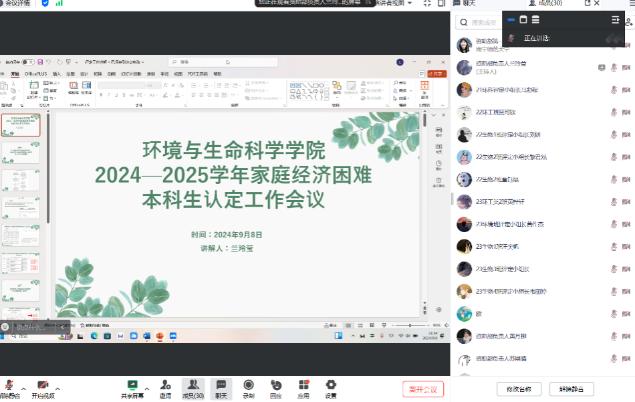This screenshot has height=402, width=635.
Task: Select the 插入 ribbon tab in PowerPoint
Action: (57, 74)
